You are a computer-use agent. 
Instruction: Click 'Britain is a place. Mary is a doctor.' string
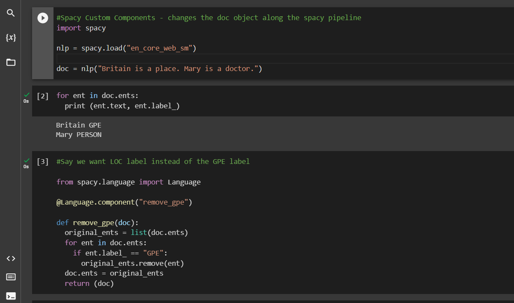click(178, 69)
